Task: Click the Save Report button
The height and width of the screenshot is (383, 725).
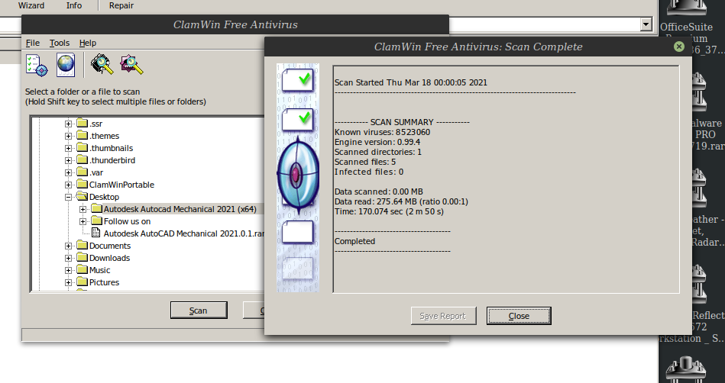Action: [443, 316]
